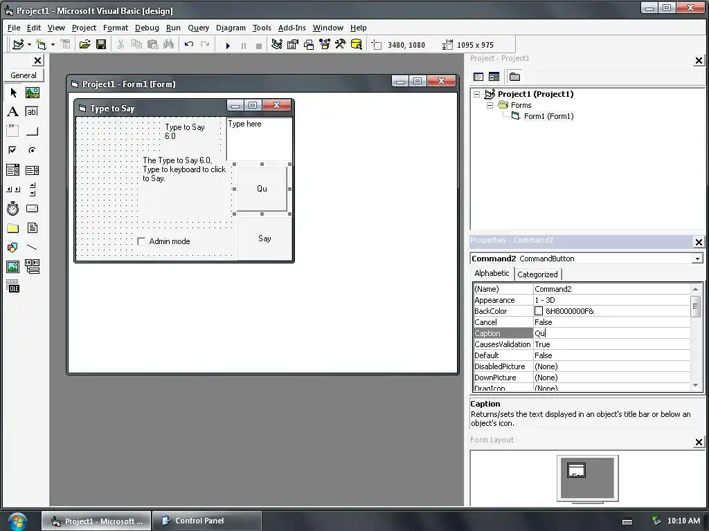
Task: Click the taskbar clock showing 10:10 AM
Action: (683, 521)
